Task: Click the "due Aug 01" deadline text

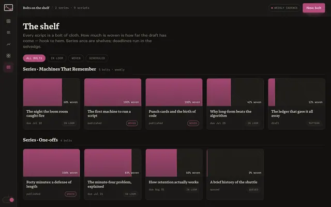Action: (156, 190)
